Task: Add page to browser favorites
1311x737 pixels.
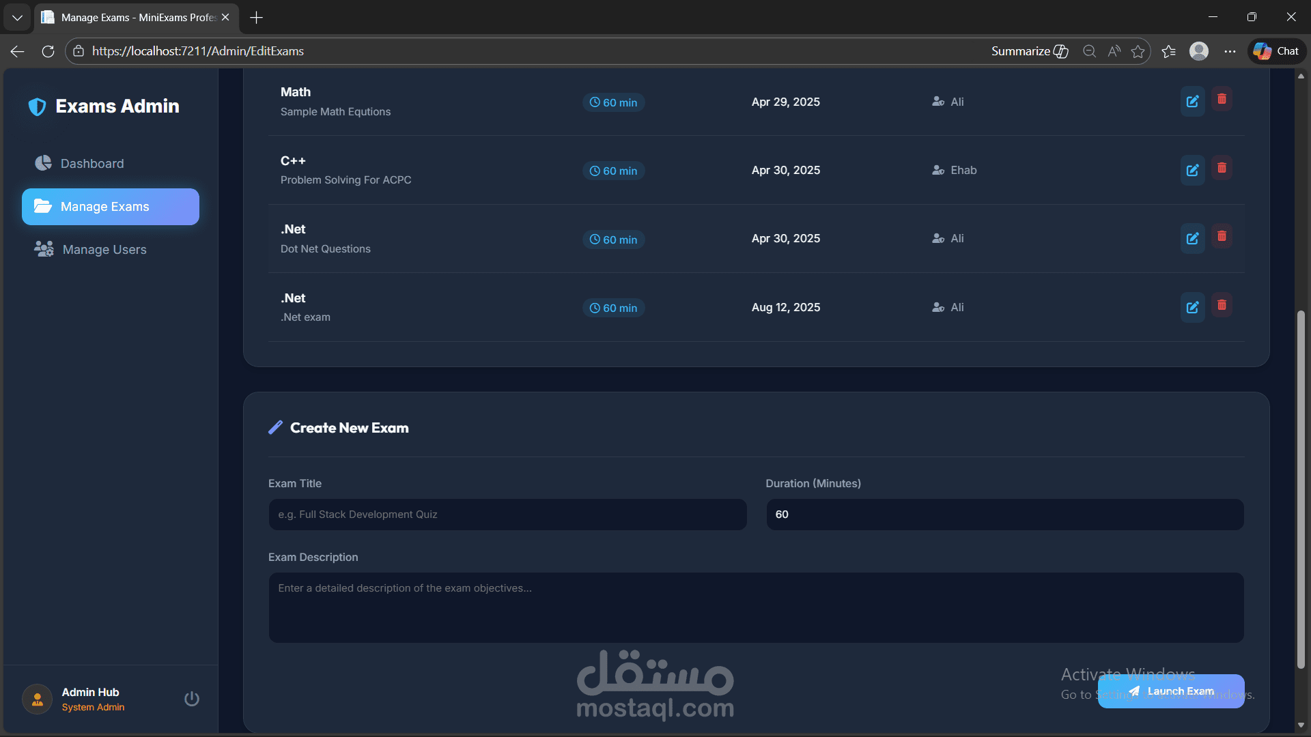Action: (x=1138, y=51)
